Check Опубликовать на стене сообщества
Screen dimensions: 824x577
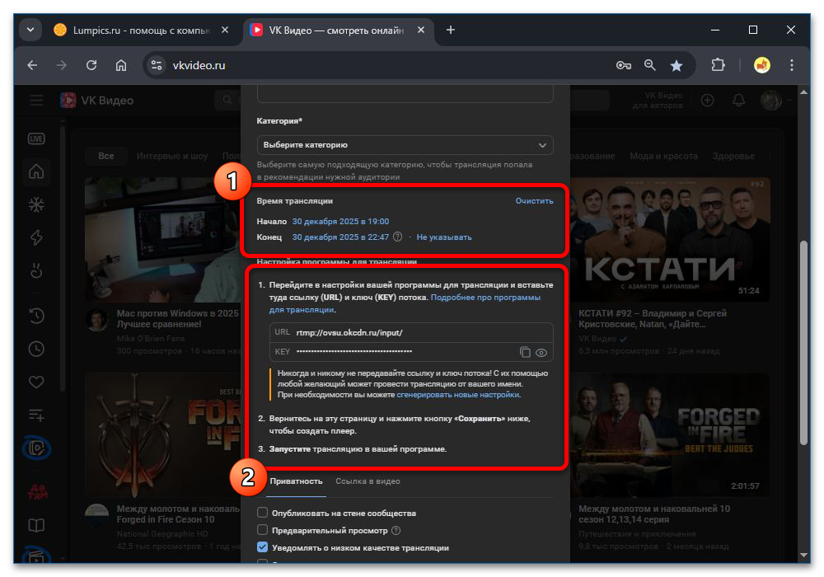point(262,513)
